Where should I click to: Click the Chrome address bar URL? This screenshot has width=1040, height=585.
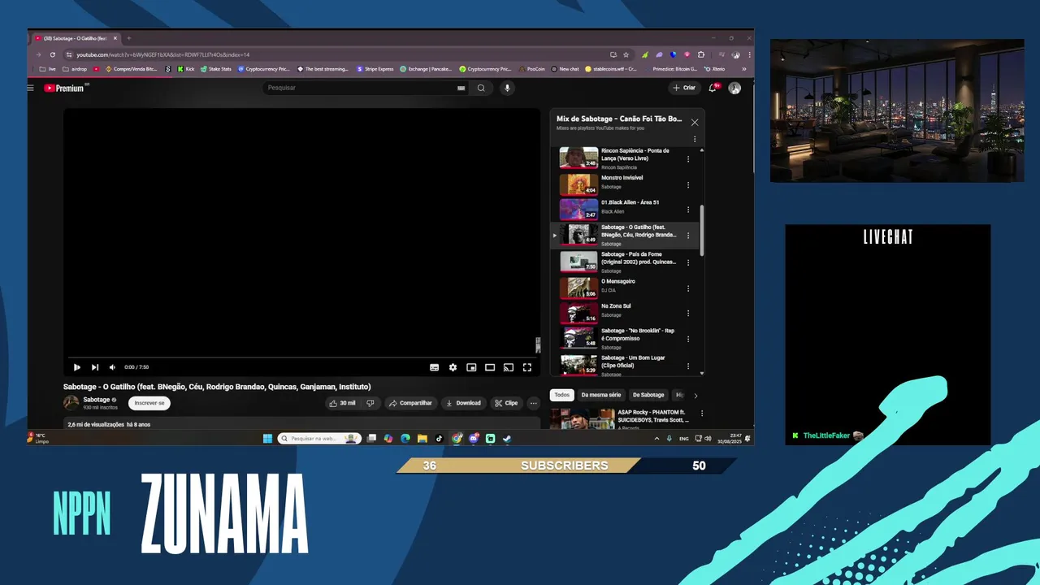point(162,54)
